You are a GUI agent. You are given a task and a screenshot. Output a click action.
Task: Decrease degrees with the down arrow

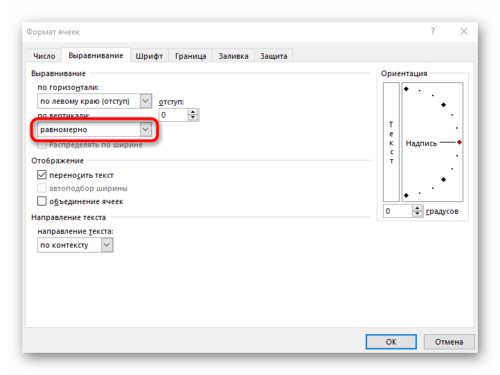[417, 214]
